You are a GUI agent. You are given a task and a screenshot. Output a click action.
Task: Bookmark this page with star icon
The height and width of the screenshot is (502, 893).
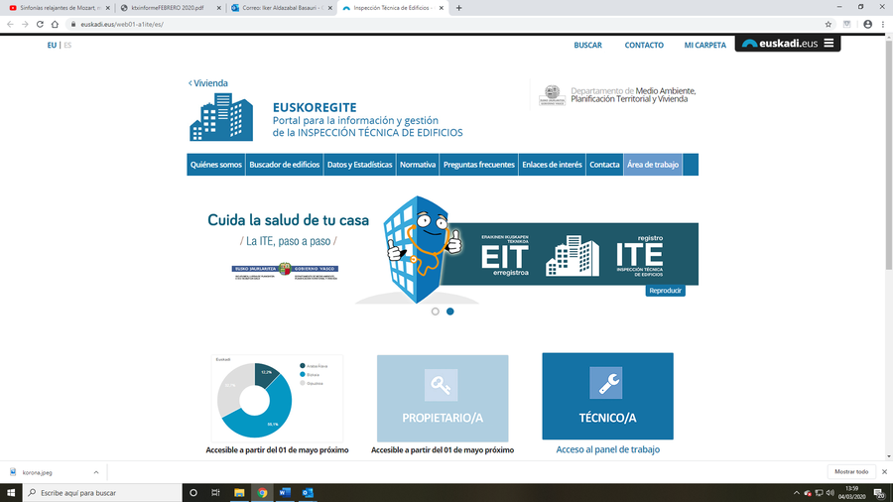pyautogui.click(x=829, y=25)
